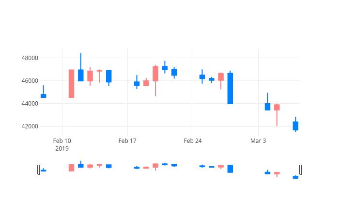This screenshot has width=339, height=218.
Task: Click the small red candle just after Feb 17
Action: (x=146, y=83)
